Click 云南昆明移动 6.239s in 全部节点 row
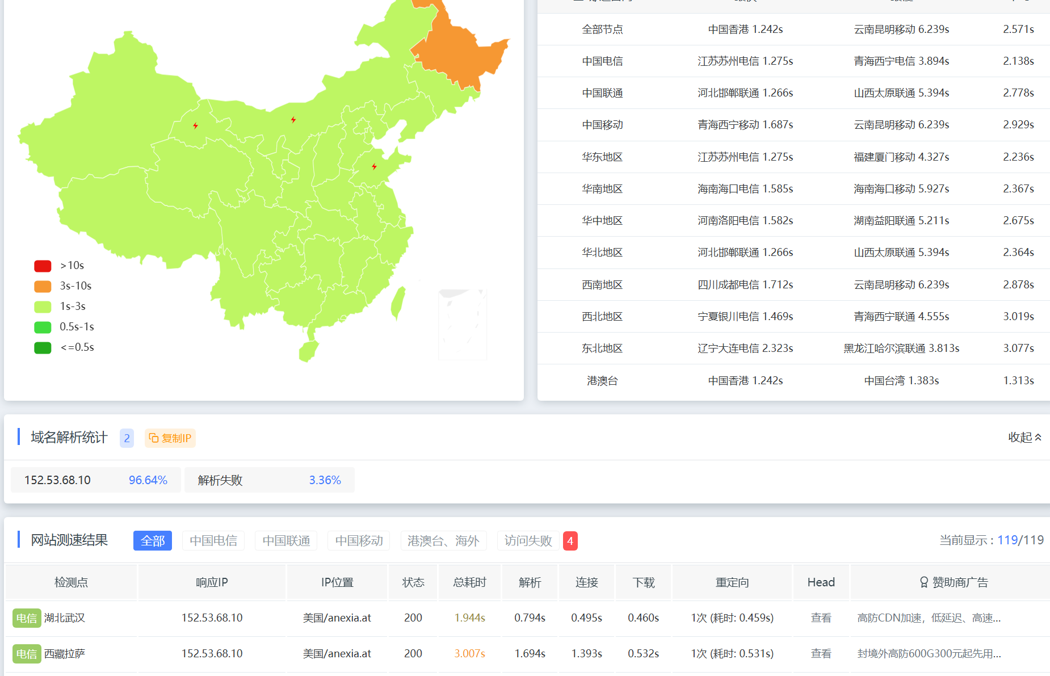Image resolution: width=1050 pixels, height=676 pixels. click(x=901, y=30)
